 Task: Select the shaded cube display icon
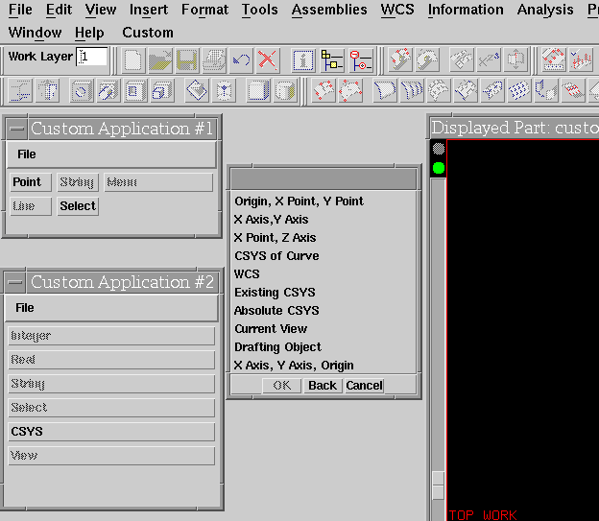coord(285,91)
